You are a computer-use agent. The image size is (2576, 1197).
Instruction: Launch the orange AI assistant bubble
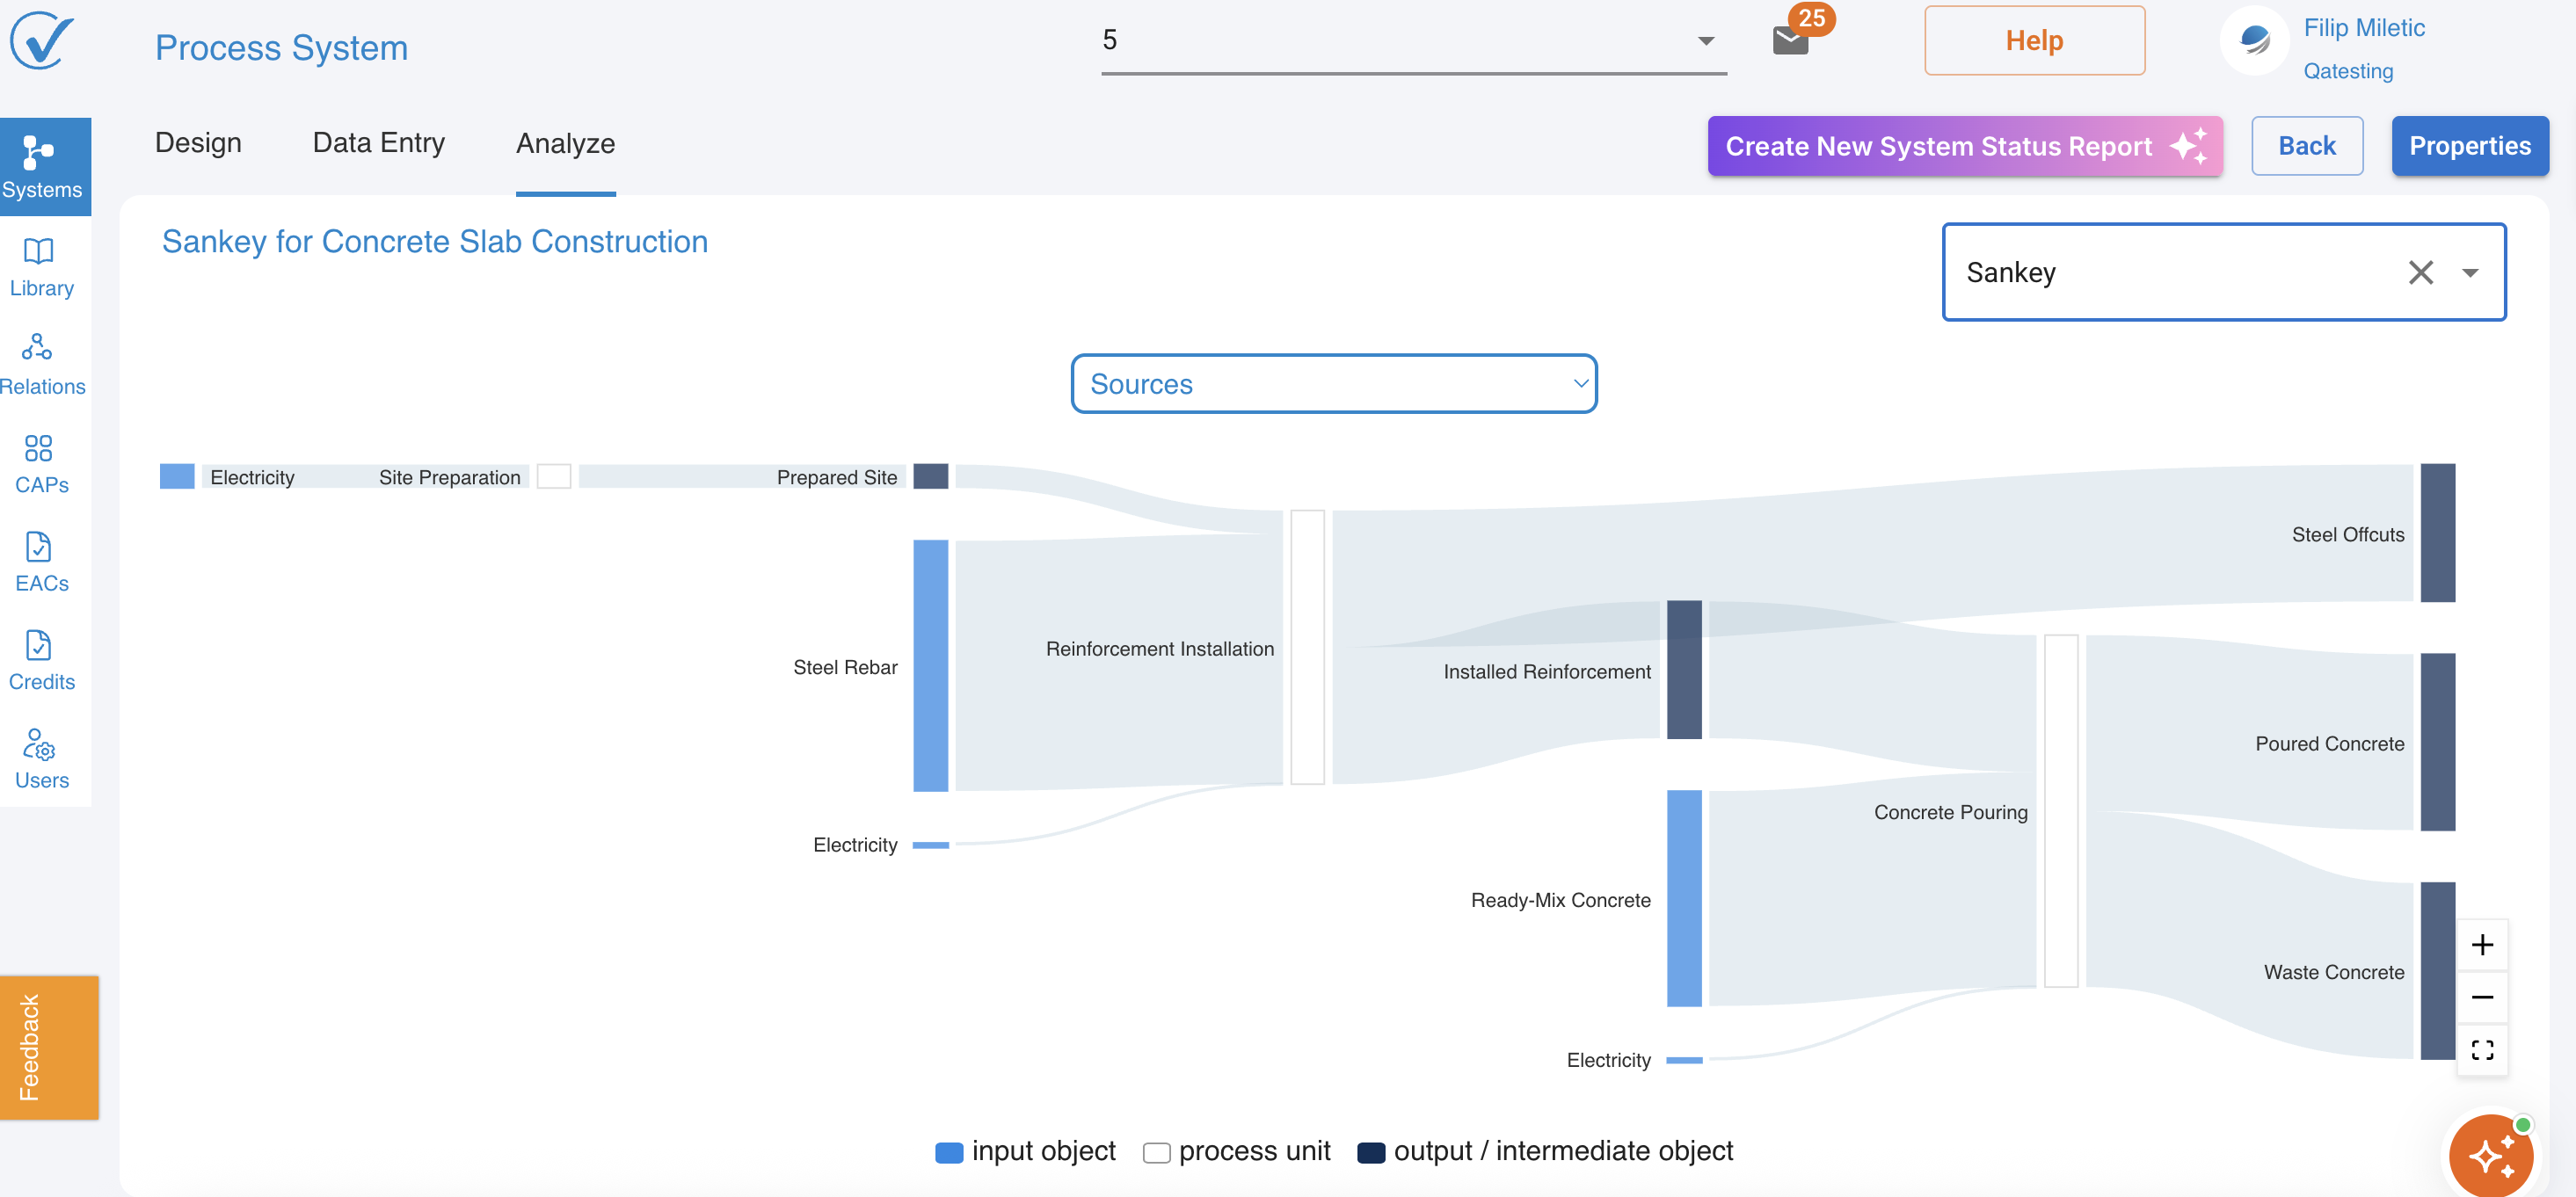2491,1155
